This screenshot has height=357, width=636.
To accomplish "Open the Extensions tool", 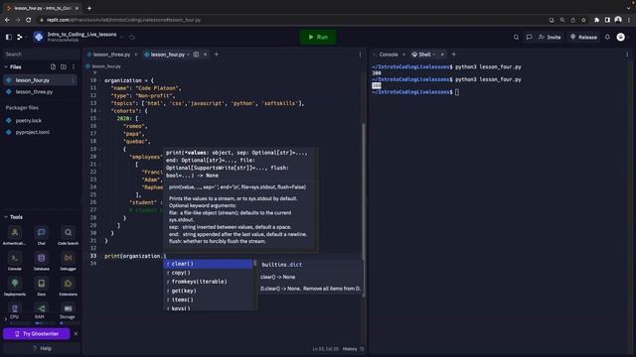I will (x=68, y=287).
